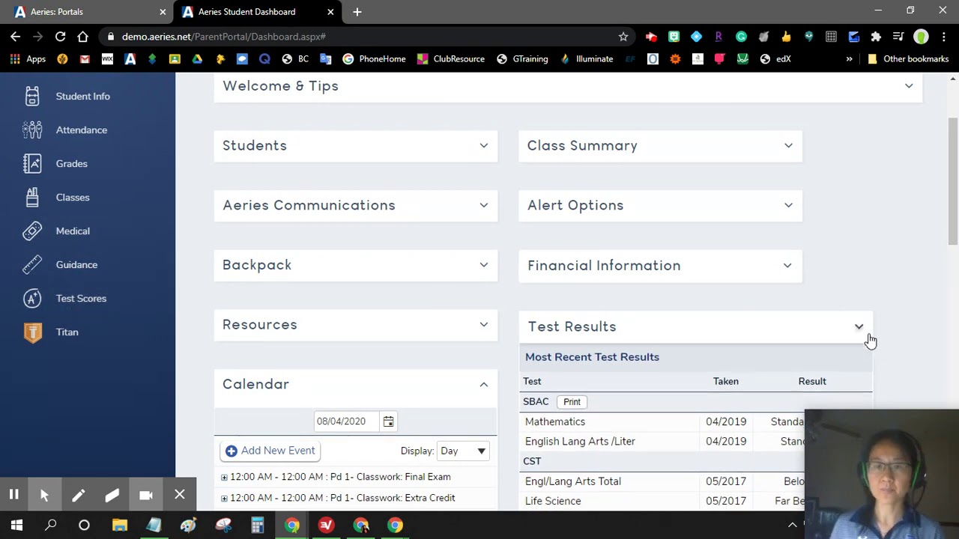Open Classes from the sidebar
The height and width of the screenshot is (539, 959).
coord(72,197)
